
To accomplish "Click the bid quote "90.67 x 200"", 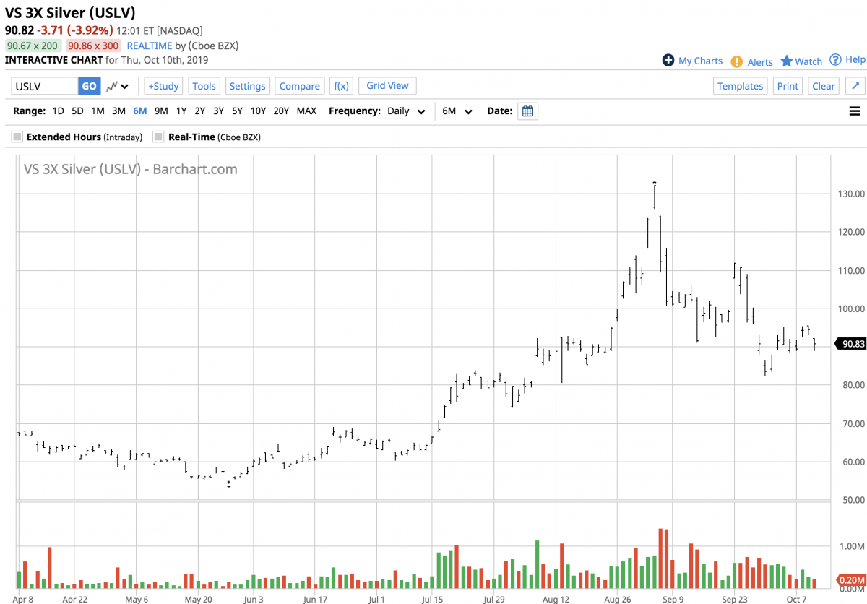I will pyautogui.click(x=33, y=46).
